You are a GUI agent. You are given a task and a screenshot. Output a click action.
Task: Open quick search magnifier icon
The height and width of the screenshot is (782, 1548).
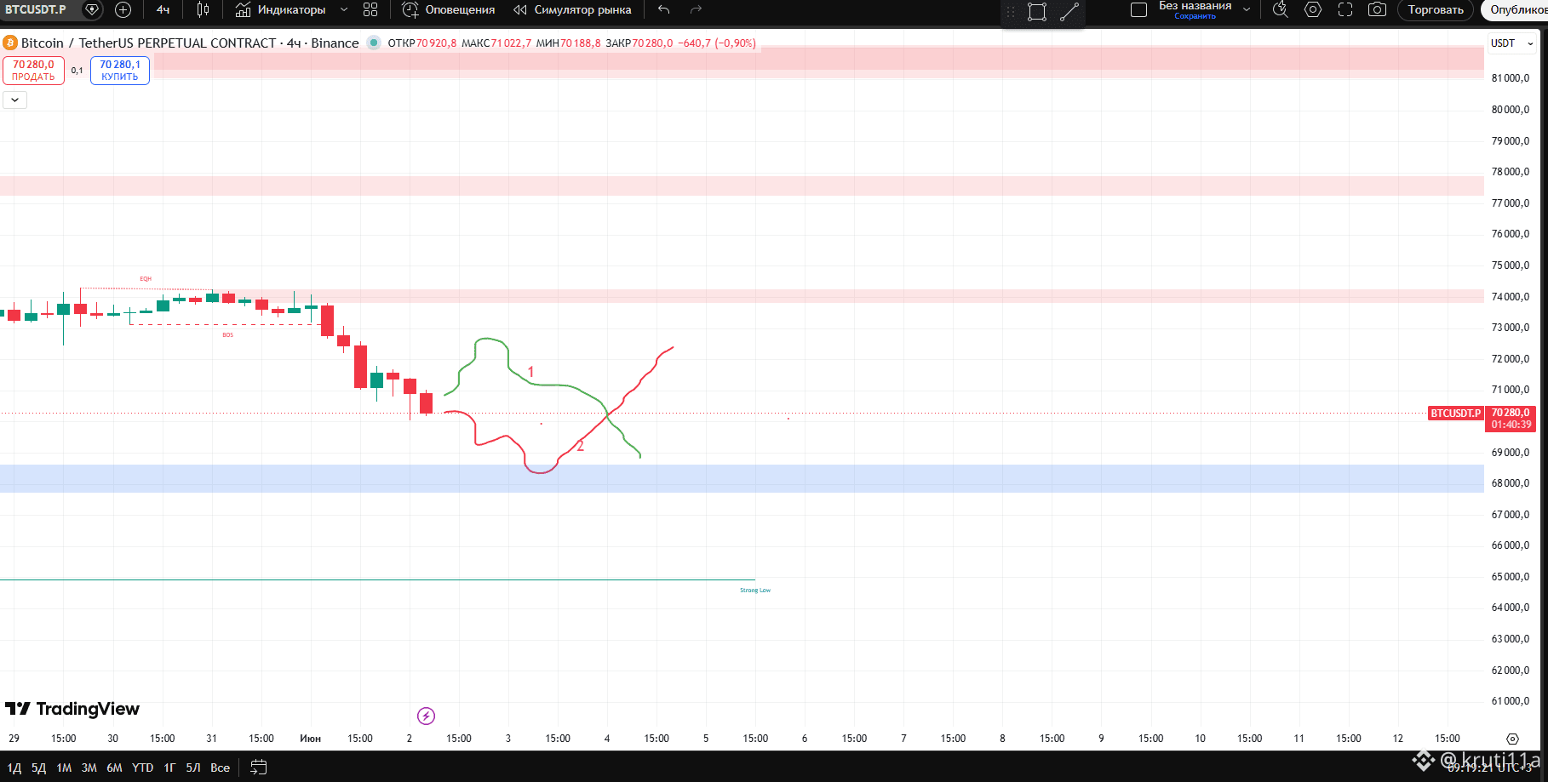[x=1280, y=9]
